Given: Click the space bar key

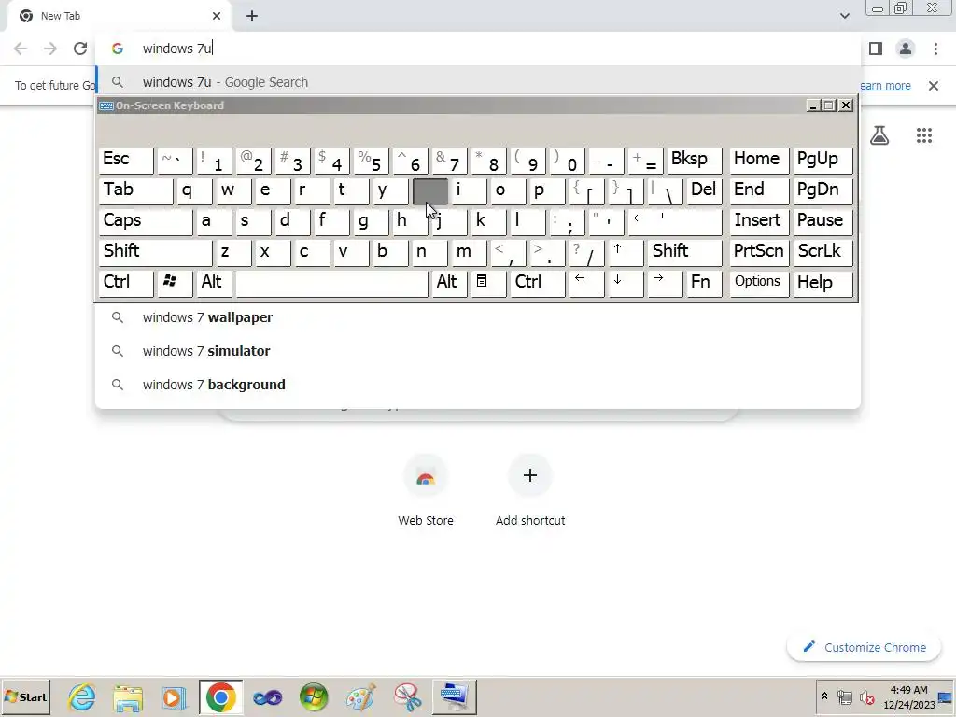Looking at the screenshot, I should tap(331, 284).
